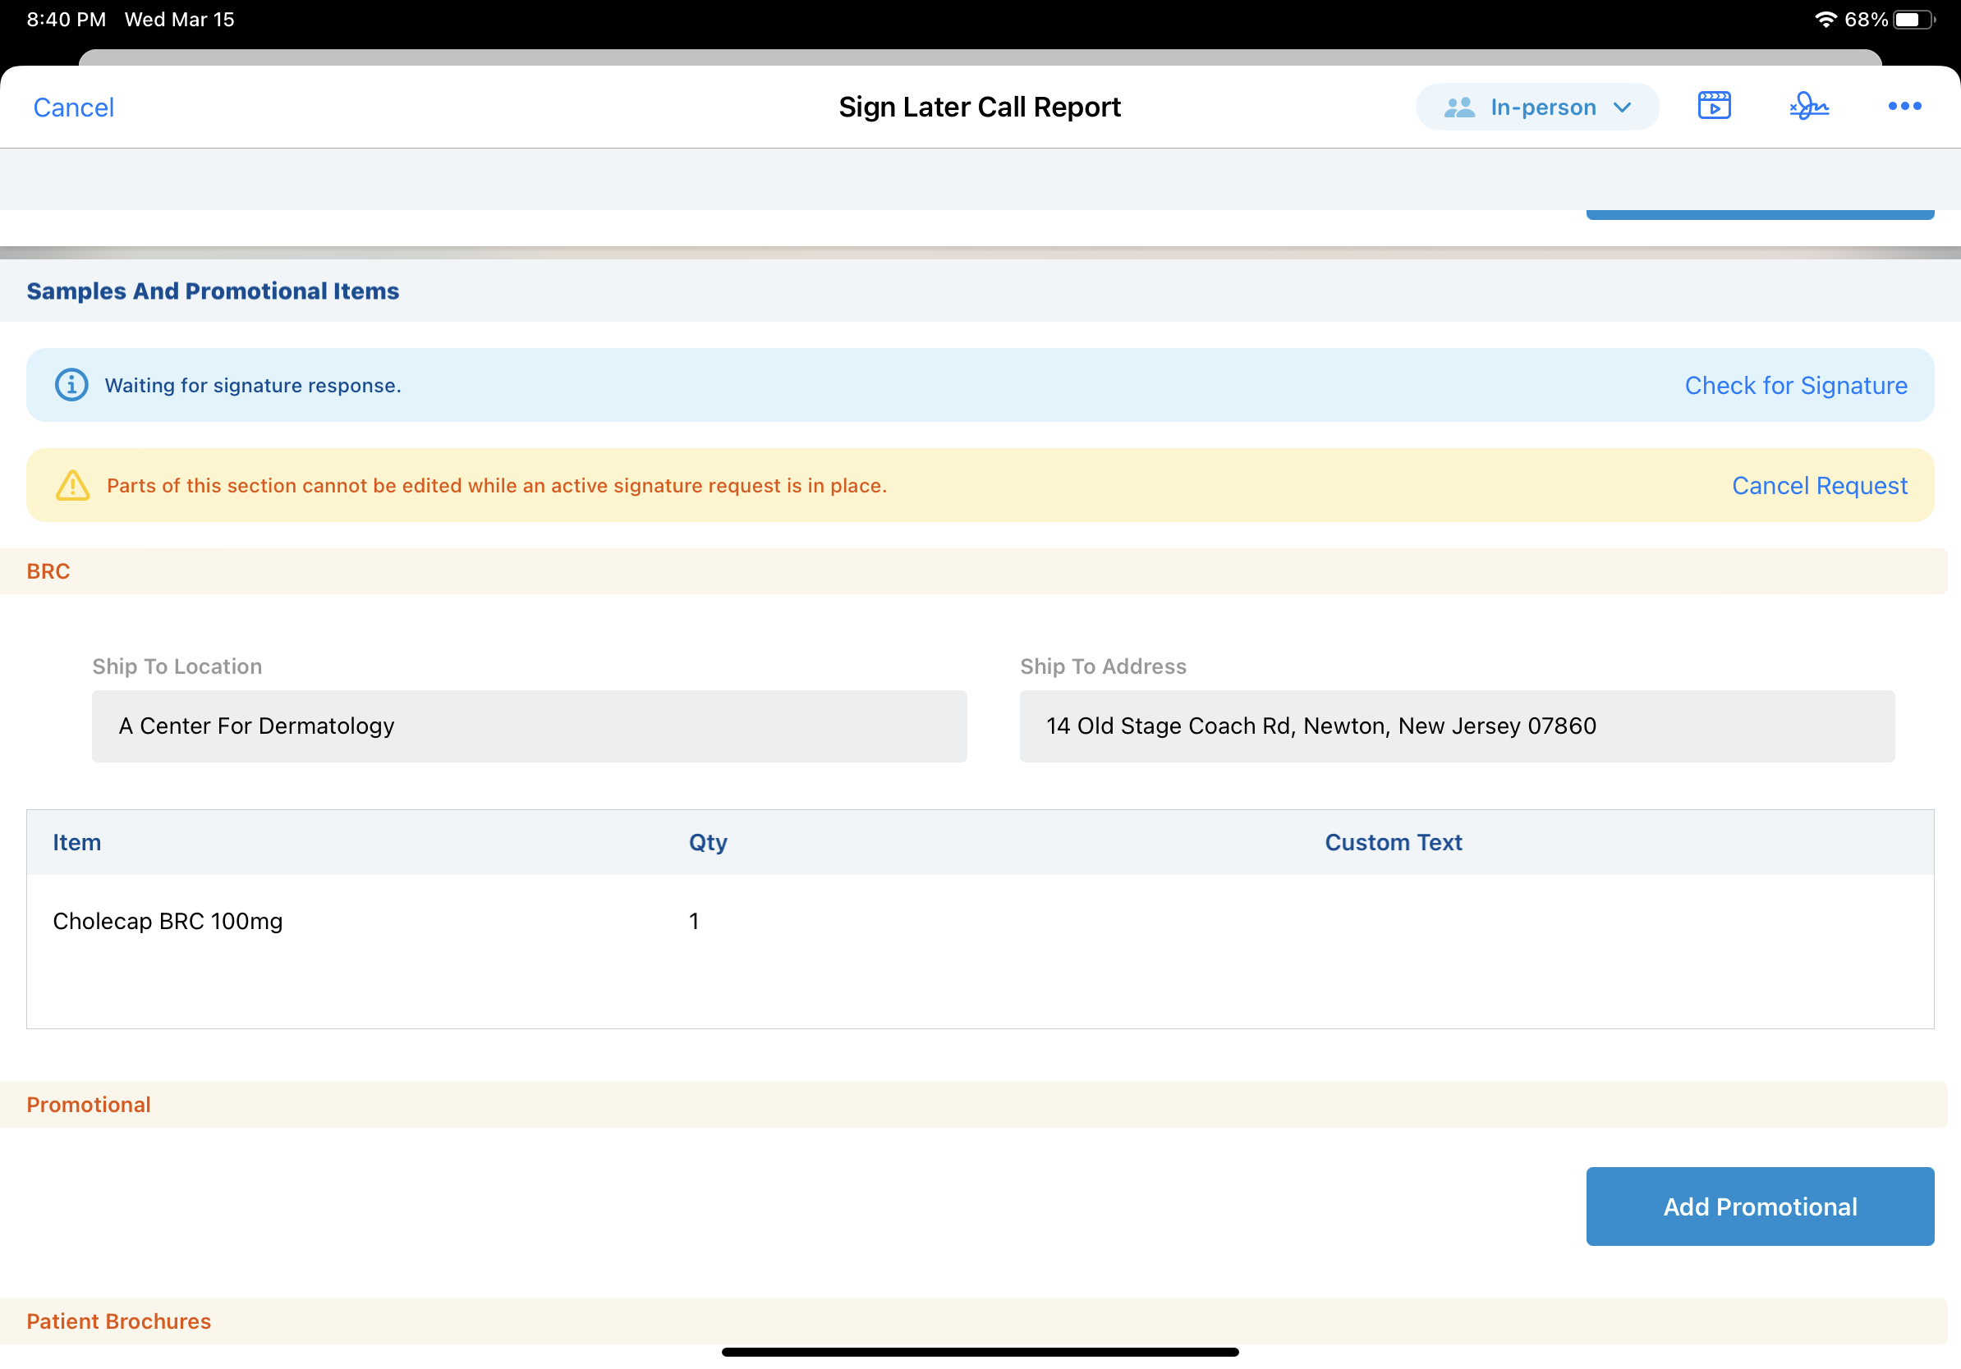Open the three-dot more options menu
The height and width of the screenshot is (1369, 1961).
click(1904, 106)
